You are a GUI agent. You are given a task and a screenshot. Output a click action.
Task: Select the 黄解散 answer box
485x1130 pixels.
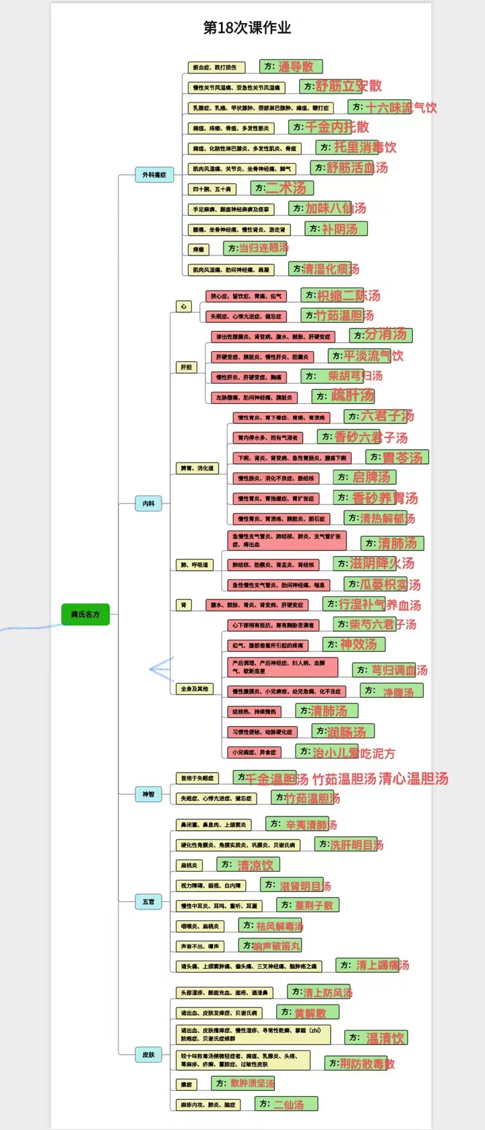point(308,1012)
